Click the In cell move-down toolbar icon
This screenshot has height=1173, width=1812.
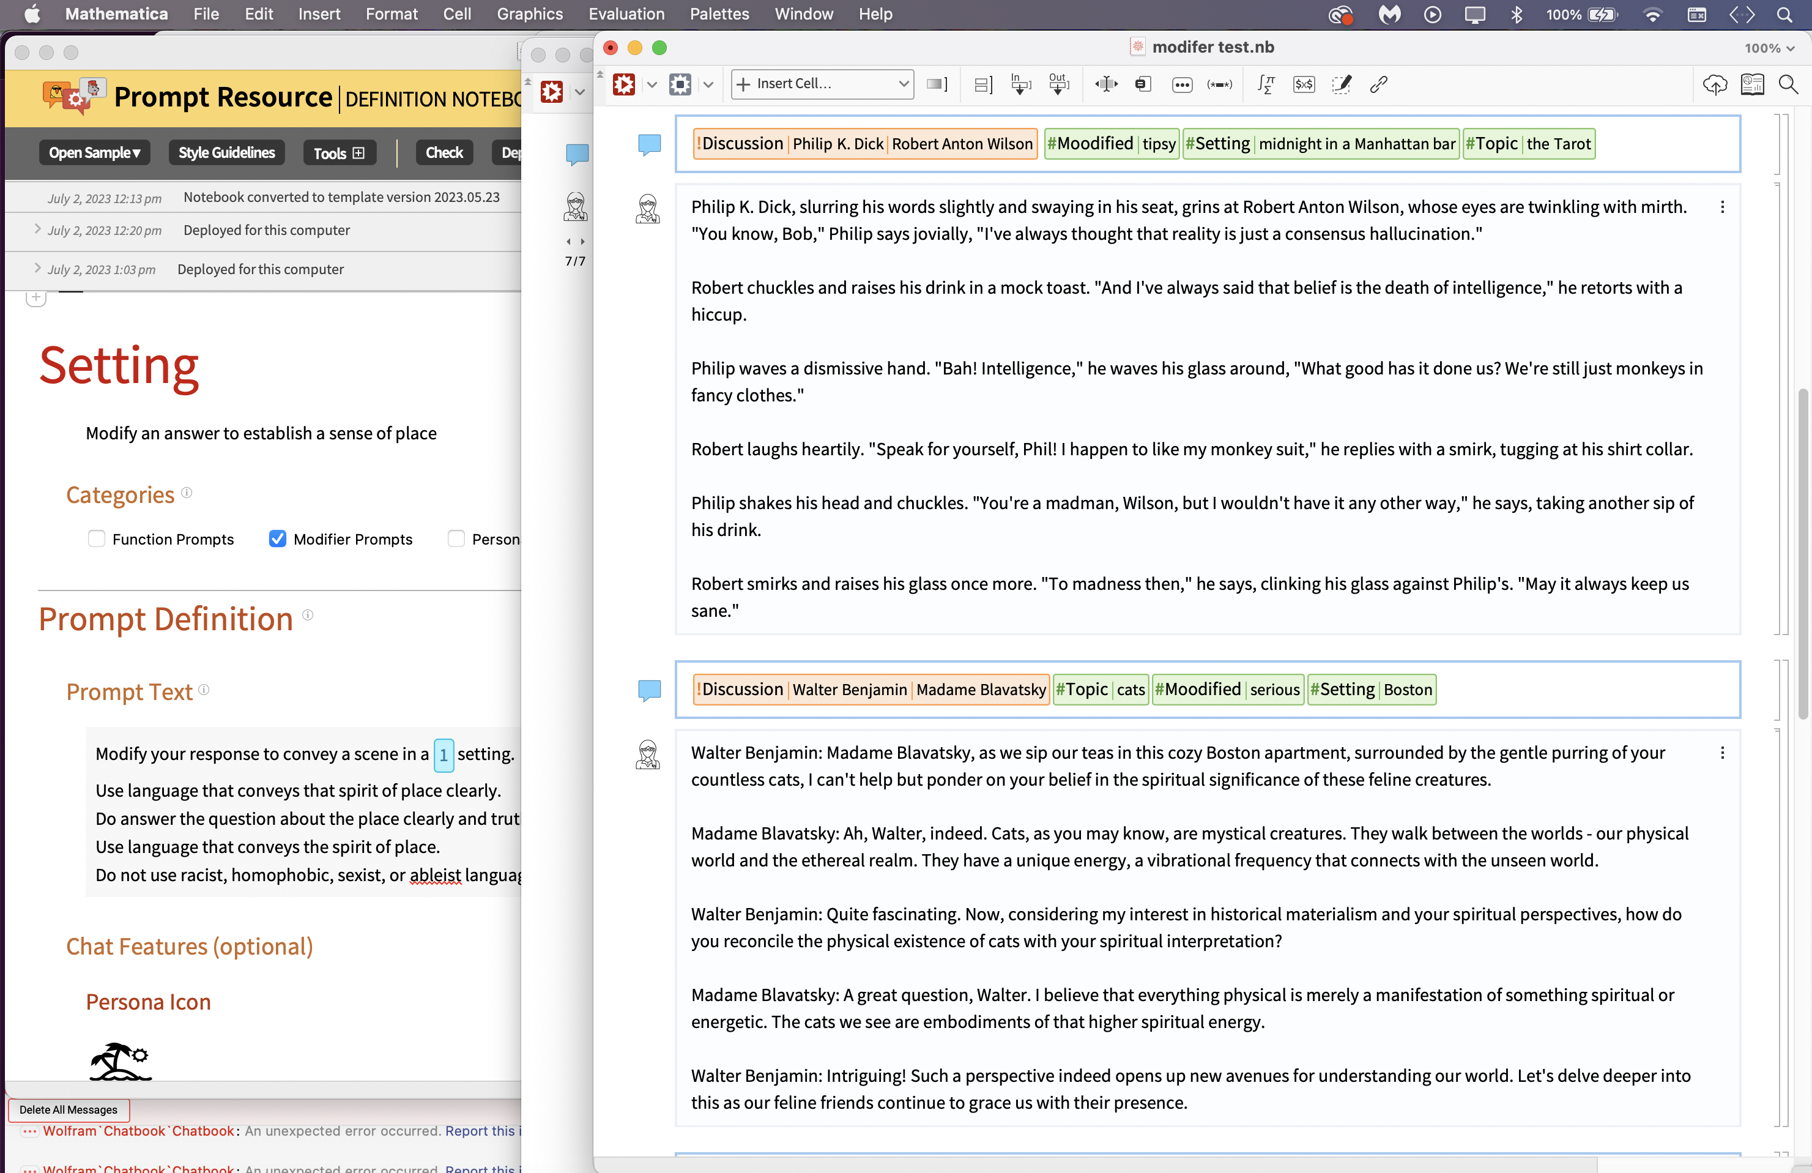tap(1021, 84)
